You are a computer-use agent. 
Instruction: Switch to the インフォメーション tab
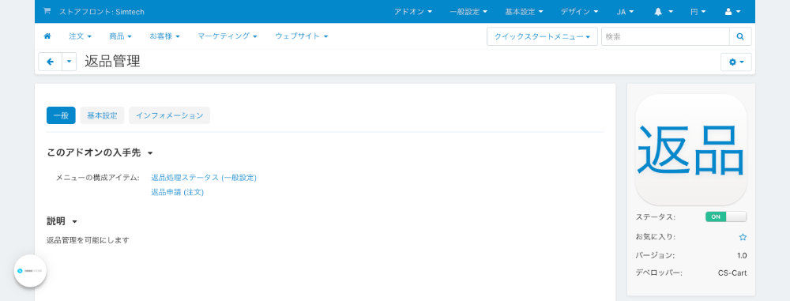coord(169,115)
